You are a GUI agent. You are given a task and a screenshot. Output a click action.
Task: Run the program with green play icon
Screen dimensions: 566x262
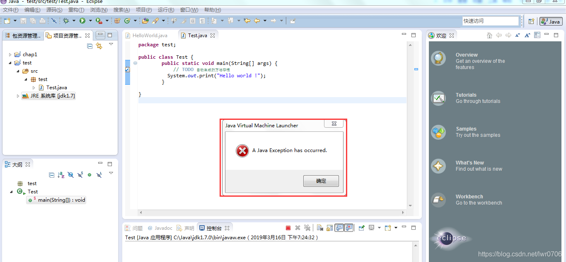coord(82,21)
